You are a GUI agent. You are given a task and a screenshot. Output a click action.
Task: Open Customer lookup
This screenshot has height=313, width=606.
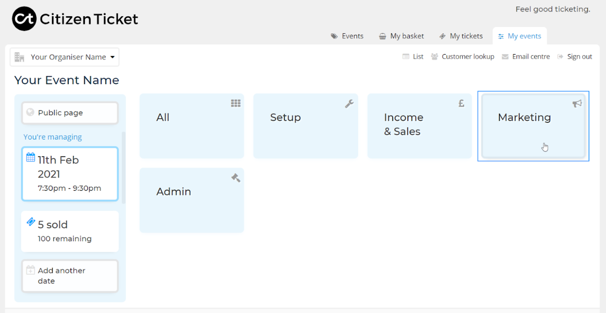[x=462, y=56]
